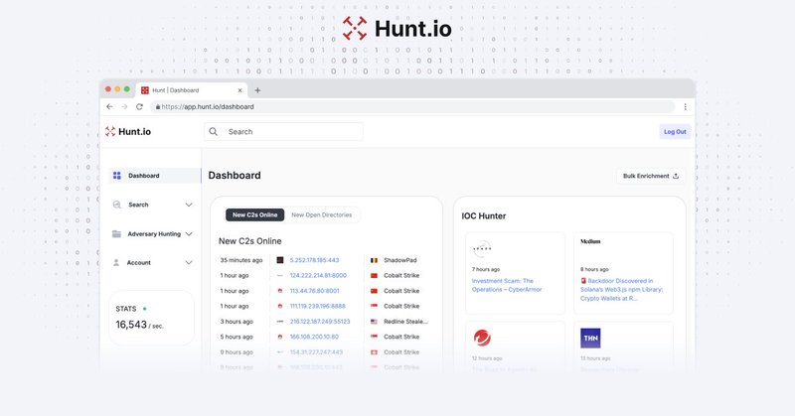
Task: Close the Hunt | Dashboard browser tab
Action: 239,90
